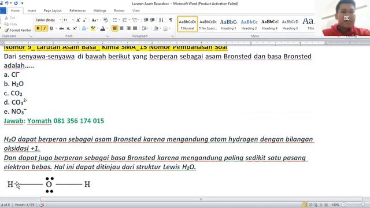Toggle superscript formatting

coord(75,28)
